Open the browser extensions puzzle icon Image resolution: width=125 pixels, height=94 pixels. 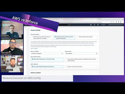click(116, 22)
